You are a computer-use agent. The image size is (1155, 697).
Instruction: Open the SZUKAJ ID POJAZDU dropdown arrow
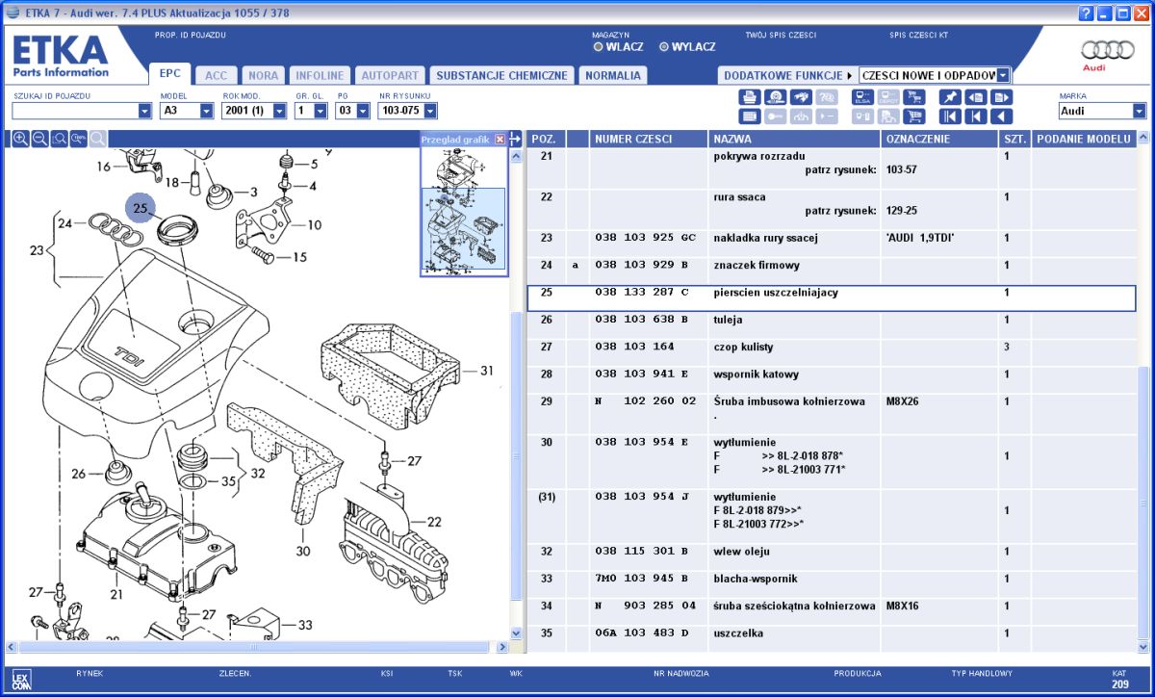(x=145, y=111)
